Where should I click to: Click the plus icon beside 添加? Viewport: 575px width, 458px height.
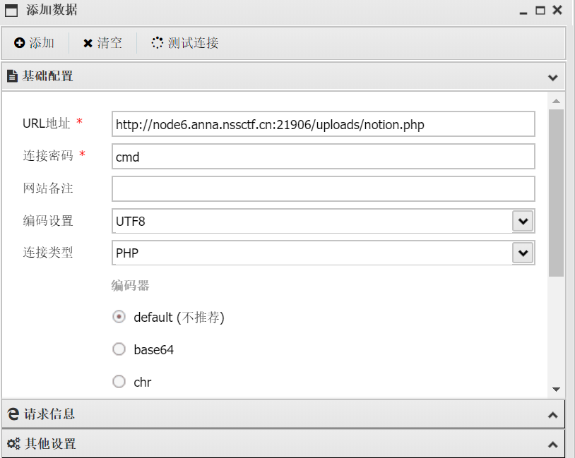19,43
